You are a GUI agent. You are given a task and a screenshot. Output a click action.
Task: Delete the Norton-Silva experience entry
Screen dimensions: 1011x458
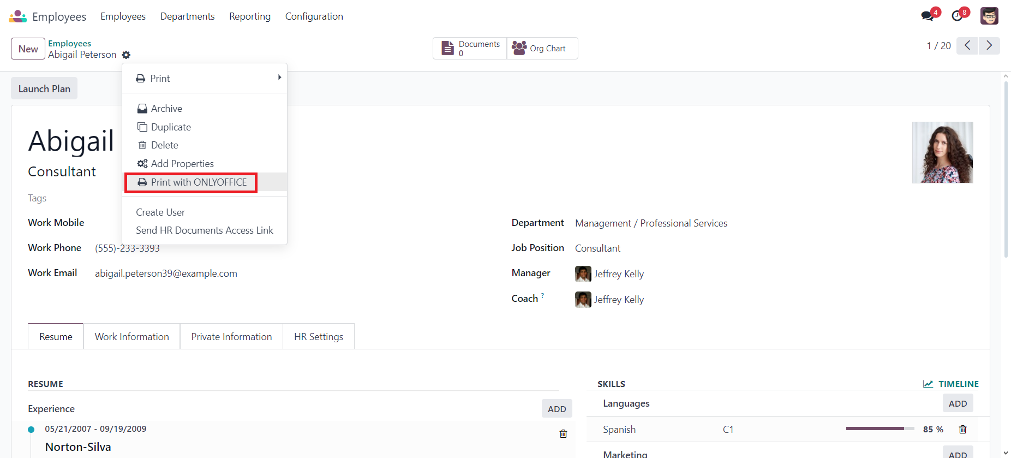point(563,433)
